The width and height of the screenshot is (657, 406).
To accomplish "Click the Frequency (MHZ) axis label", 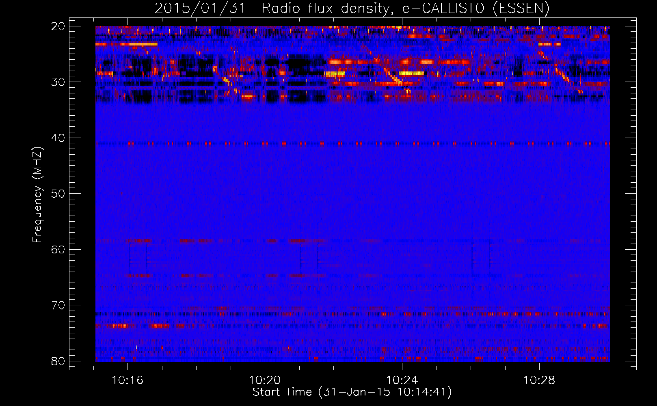I will point(37,195).
